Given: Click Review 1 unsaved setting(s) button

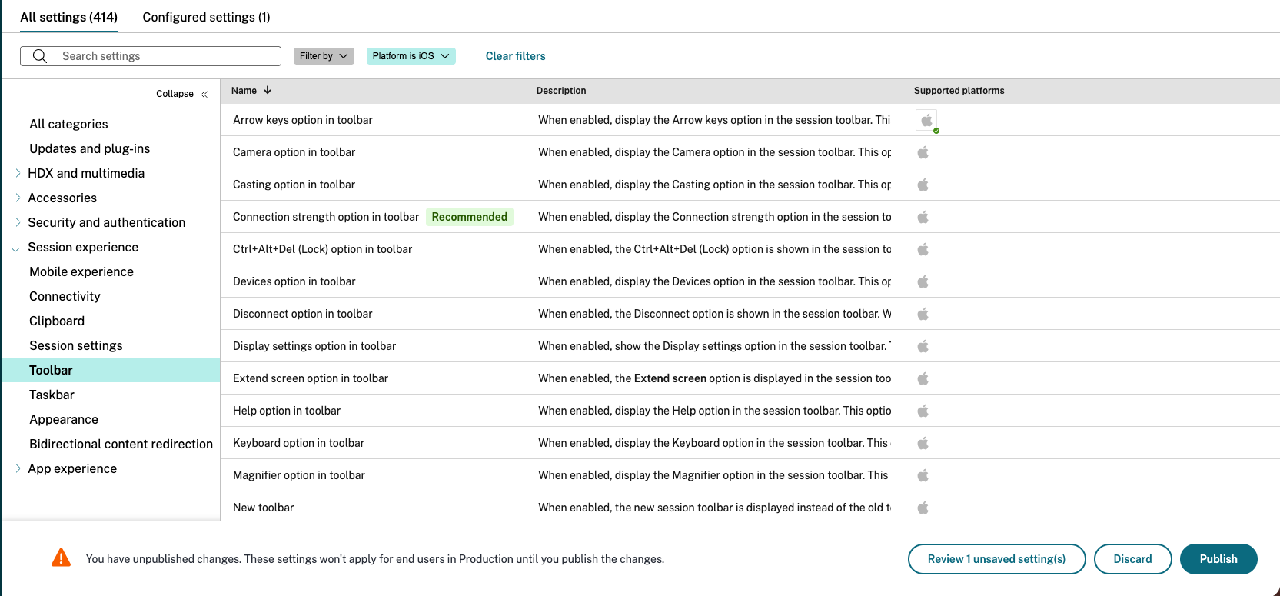Looking at the screenshot, I should coord(996,559).
